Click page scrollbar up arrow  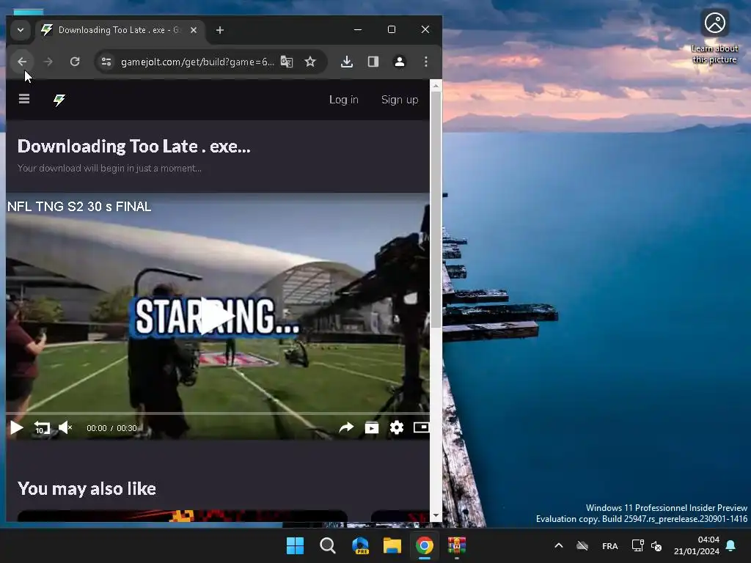(436, 86)
